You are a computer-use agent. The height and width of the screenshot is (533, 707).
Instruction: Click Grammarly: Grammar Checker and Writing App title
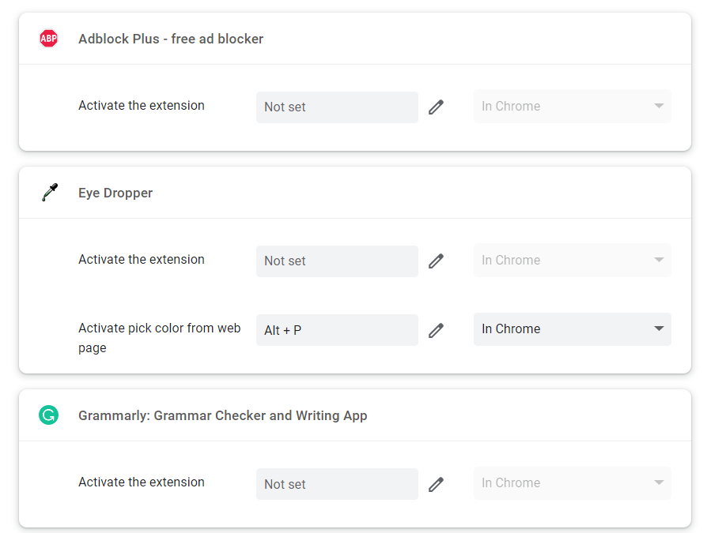[x=223, y=415]
